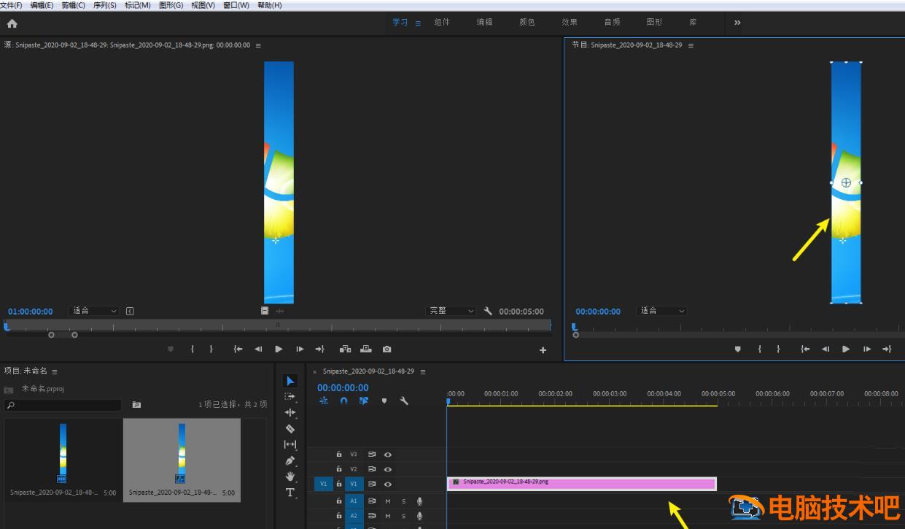
Task: Select the Slip tool
Action: click(x=290, y=444)
